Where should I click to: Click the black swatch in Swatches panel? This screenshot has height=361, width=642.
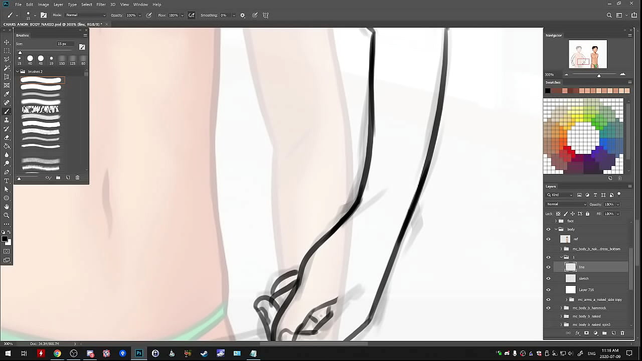[x=548, y=91]
